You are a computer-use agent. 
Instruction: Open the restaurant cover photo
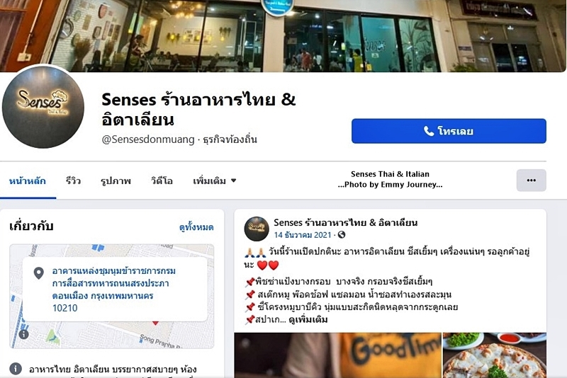(283, 35)
